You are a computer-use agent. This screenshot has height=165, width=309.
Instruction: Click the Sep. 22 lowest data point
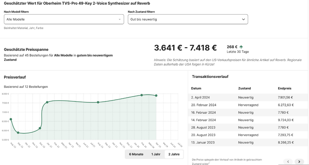[18, 133]
